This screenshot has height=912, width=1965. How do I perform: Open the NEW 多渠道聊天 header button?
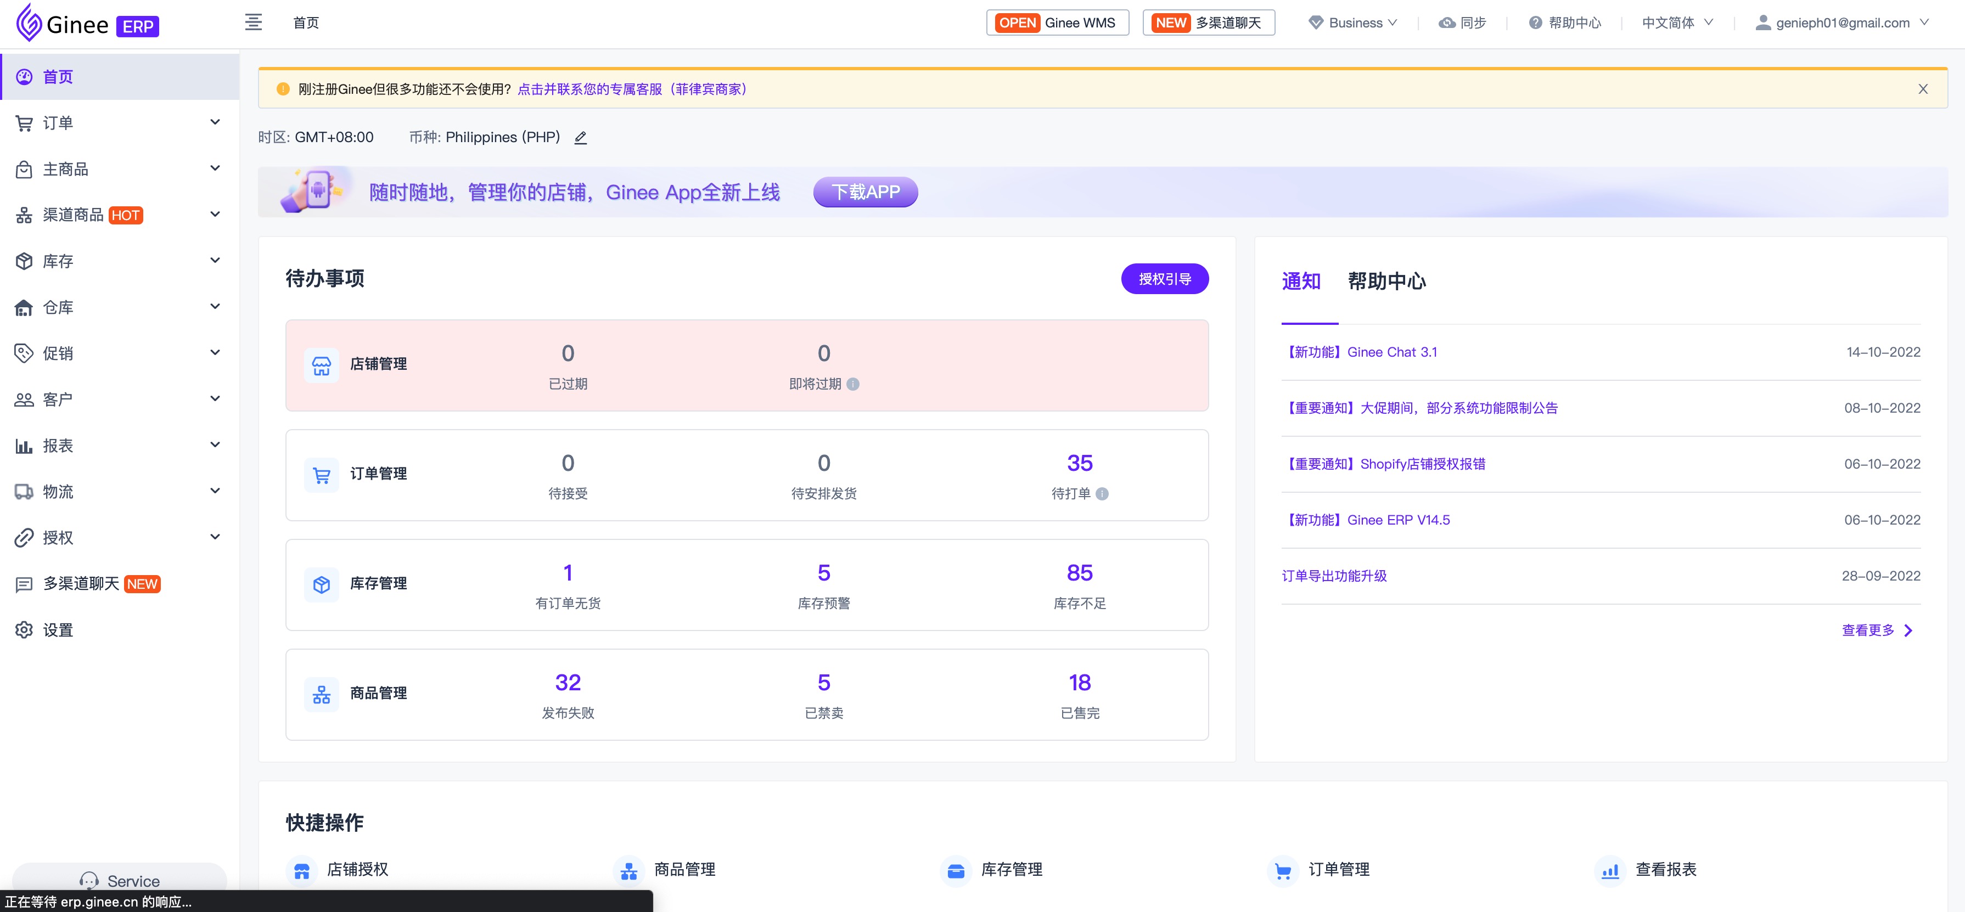1208,23
